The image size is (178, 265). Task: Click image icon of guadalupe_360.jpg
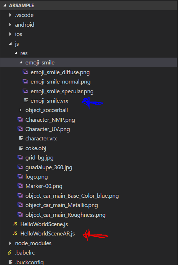20,167
